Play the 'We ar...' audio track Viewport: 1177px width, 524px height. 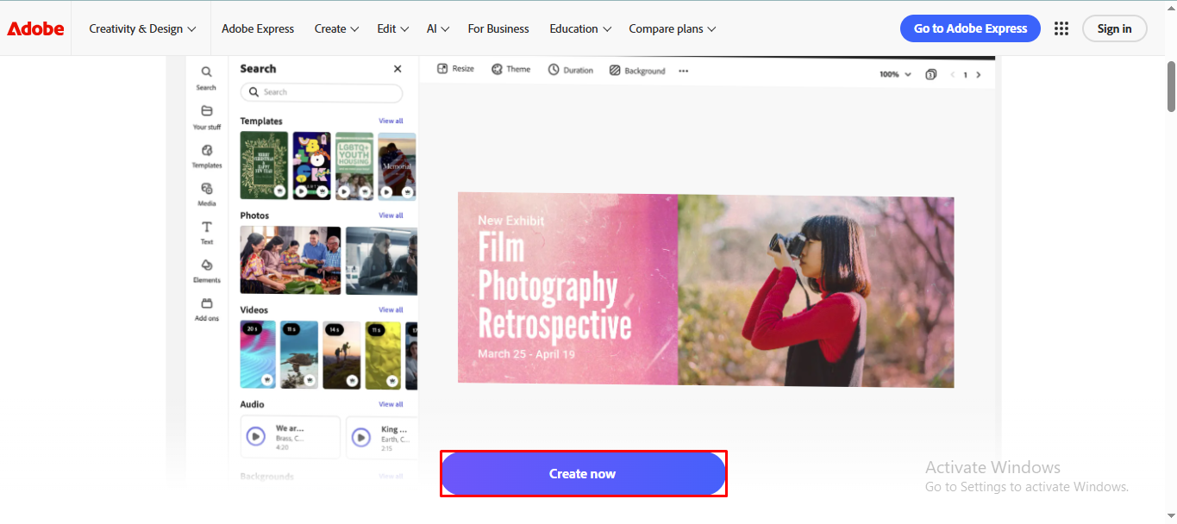[255, 436]
